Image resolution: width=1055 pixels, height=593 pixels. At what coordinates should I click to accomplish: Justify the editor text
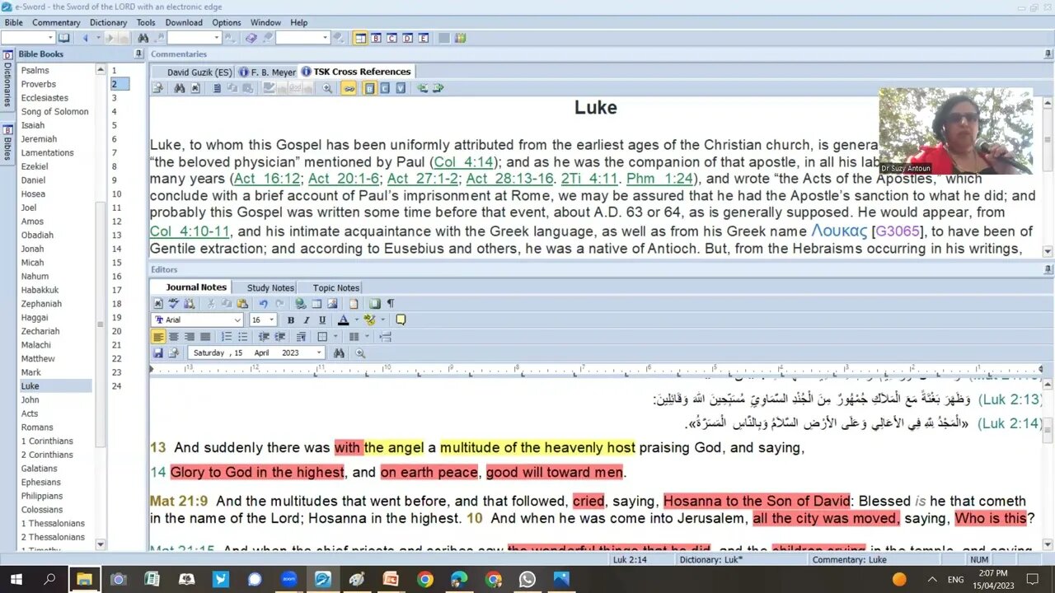click(205, 337)
